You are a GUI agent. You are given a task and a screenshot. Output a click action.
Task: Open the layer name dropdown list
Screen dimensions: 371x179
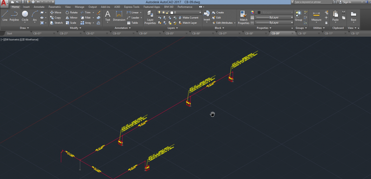[x=179, y=12]
